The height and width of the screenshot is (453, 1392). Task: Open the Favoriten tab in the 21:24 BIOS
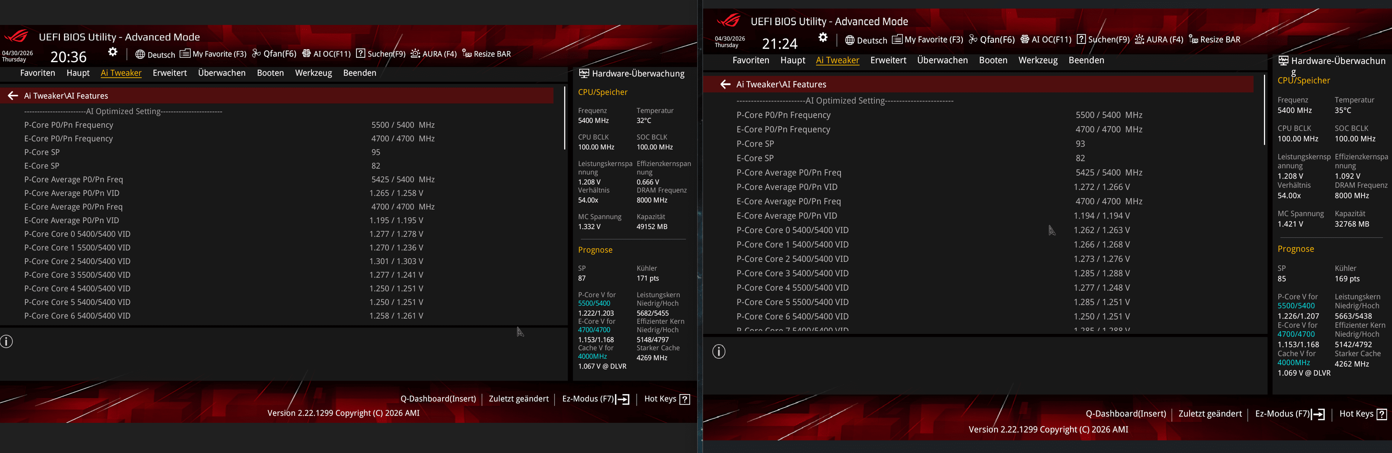(x=751, y=61)
